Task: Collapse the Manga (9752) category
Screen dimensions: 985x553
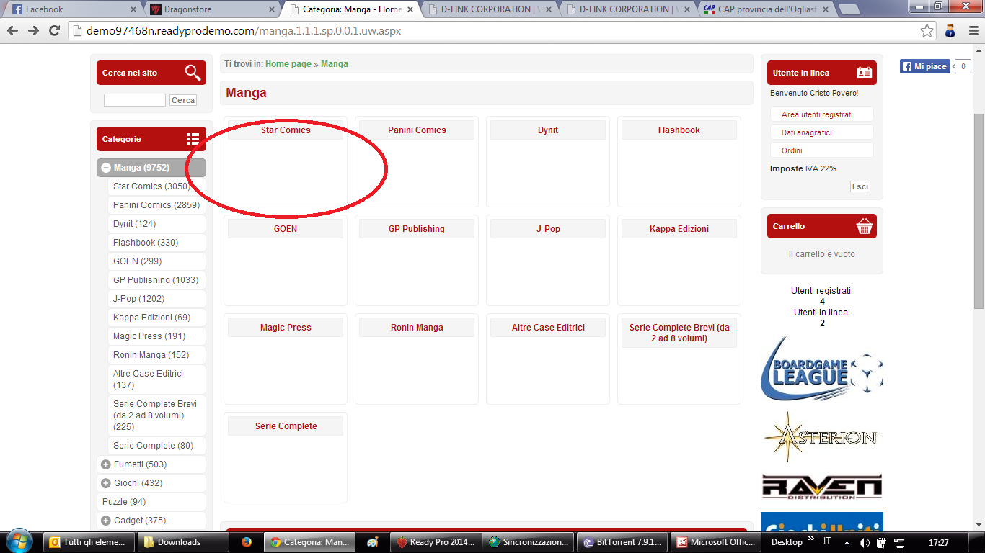Action: pyautogui.click(x=106, y=168)
